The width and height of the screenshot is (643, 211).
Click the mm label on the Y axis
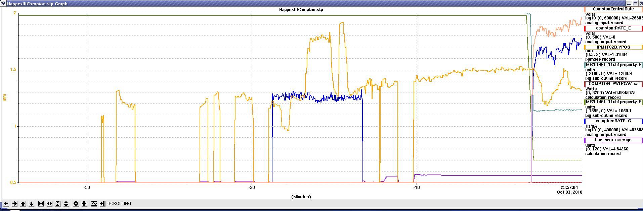(x=5, y=98)
